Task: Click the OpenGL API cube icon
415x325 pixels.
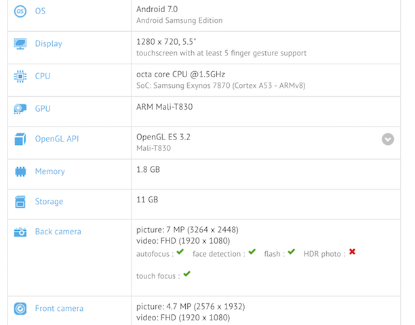Action: [x=20, y=139]
